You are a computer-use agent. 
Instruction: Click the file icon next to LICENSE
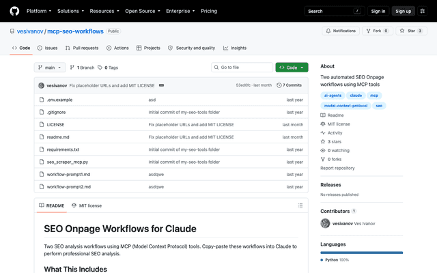(x=42, y=124)
